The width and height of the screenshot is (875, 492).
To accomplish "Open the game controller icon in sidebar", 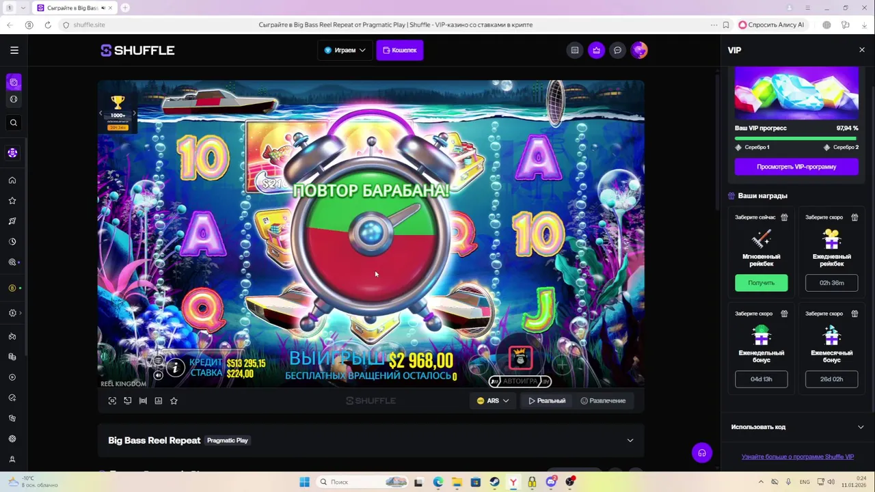I will tap(12, 336).
